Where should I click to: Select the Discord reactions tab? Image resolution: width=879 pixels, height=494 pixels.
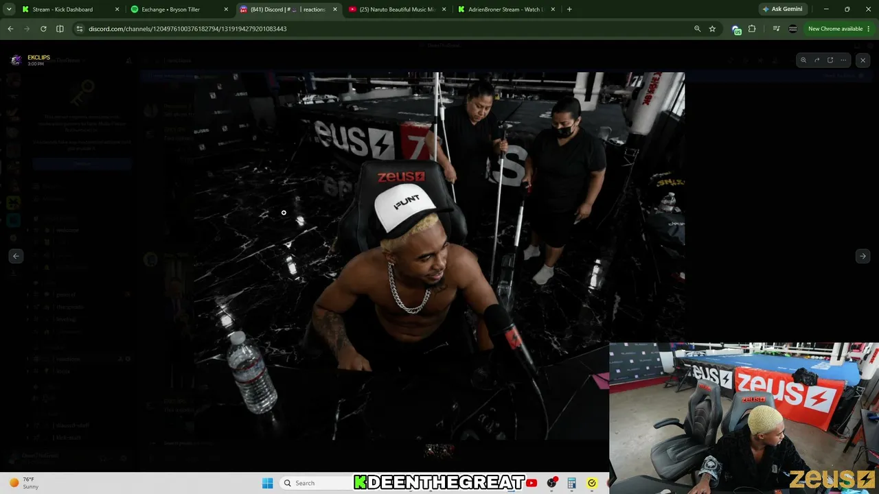tap(288, 10)
